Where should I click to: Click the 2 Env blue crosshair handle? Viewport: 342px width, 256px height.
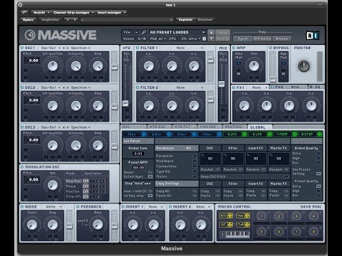[x=169, y=134]
